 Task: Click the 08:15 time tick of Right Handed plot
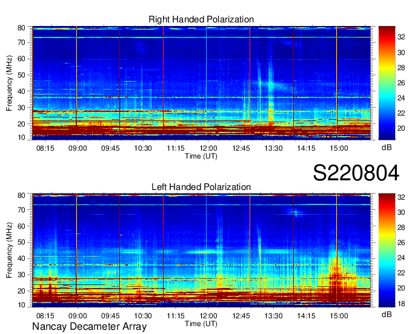(45, 148)
